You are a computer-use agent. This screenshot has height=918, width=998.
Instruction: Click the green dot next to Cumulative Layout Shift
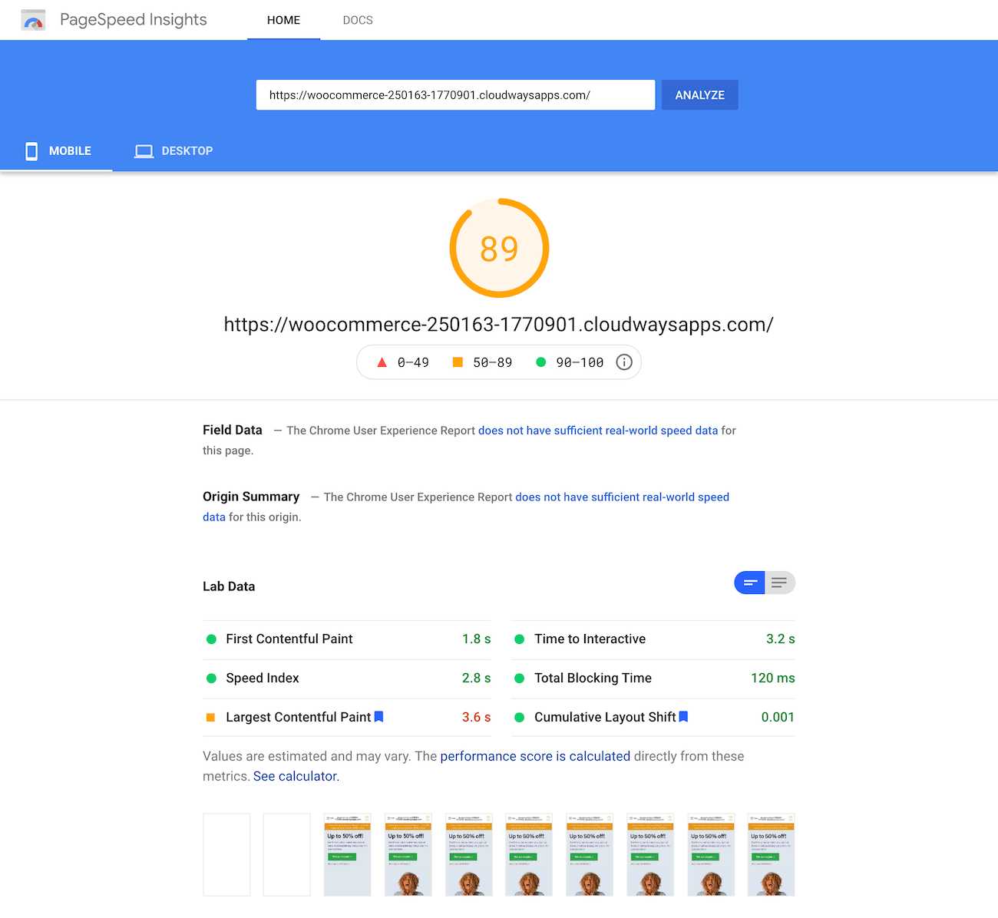tap(519, 717)
